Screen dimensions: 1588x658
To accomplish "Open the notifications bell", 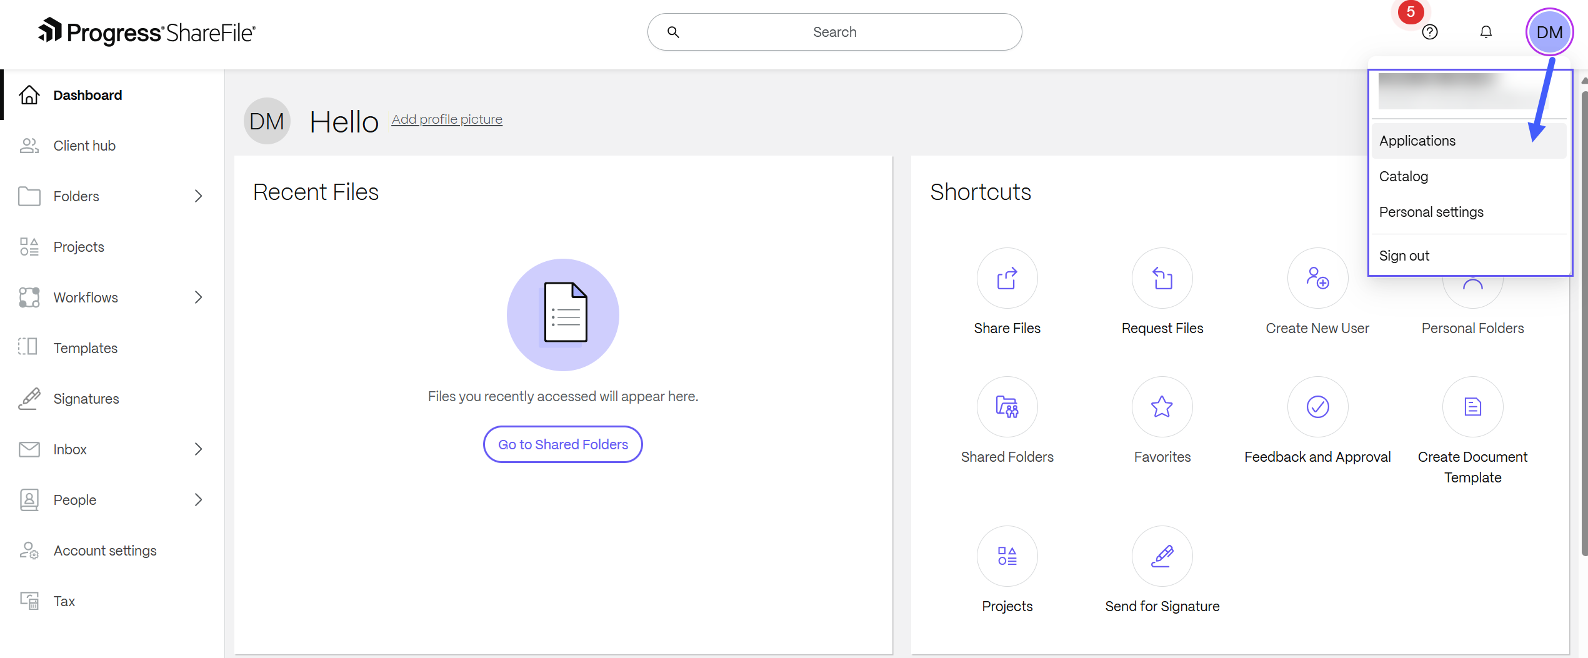I will click(1486, 31).
